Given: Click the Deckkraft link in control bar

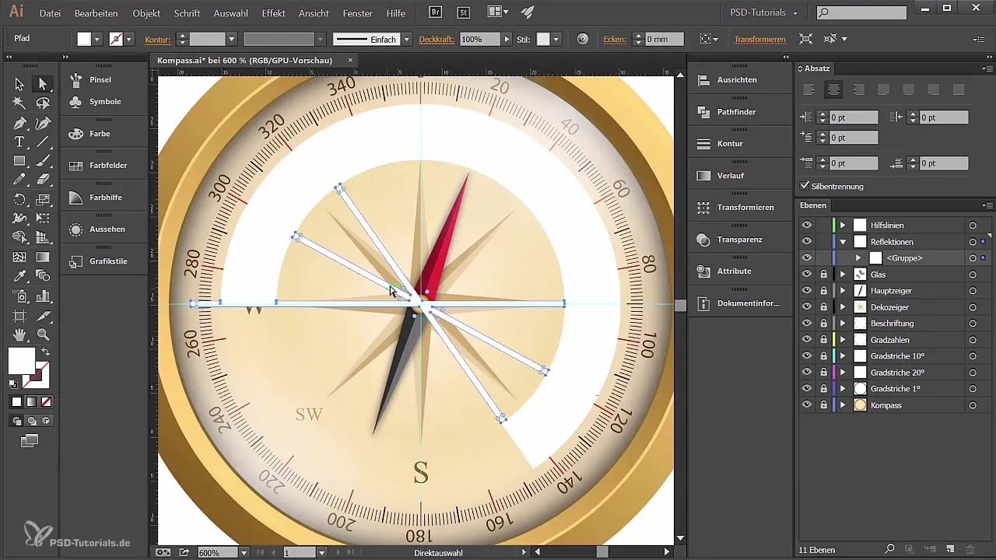Looking at the screenshot, I should click(437, 39).
